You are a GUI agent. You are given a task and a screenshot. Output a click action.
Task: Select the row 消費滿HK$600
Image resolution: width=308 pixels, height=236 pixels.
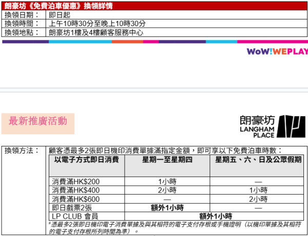pos(177,199)
